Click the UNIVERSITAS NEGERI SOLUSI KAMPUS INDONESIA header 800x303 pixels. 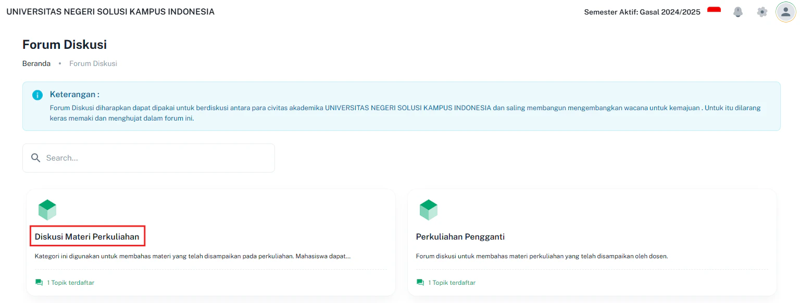coord(110,11)
